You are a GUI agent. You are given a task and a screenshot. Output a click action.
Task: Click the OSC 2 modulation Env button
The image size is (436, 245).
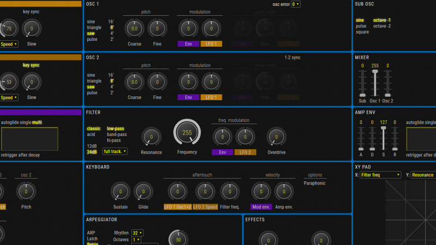(188, 97)
